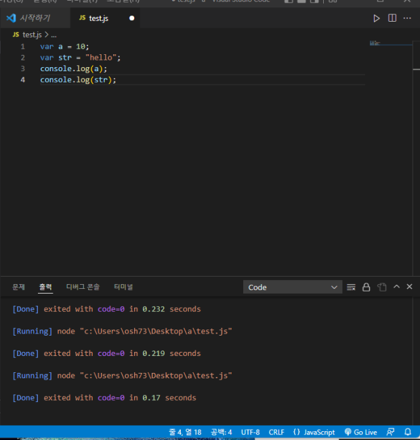Run code with the play icon
Image resolution: width=420 pixels, height=440 pixels.
[x=376, y=18]
